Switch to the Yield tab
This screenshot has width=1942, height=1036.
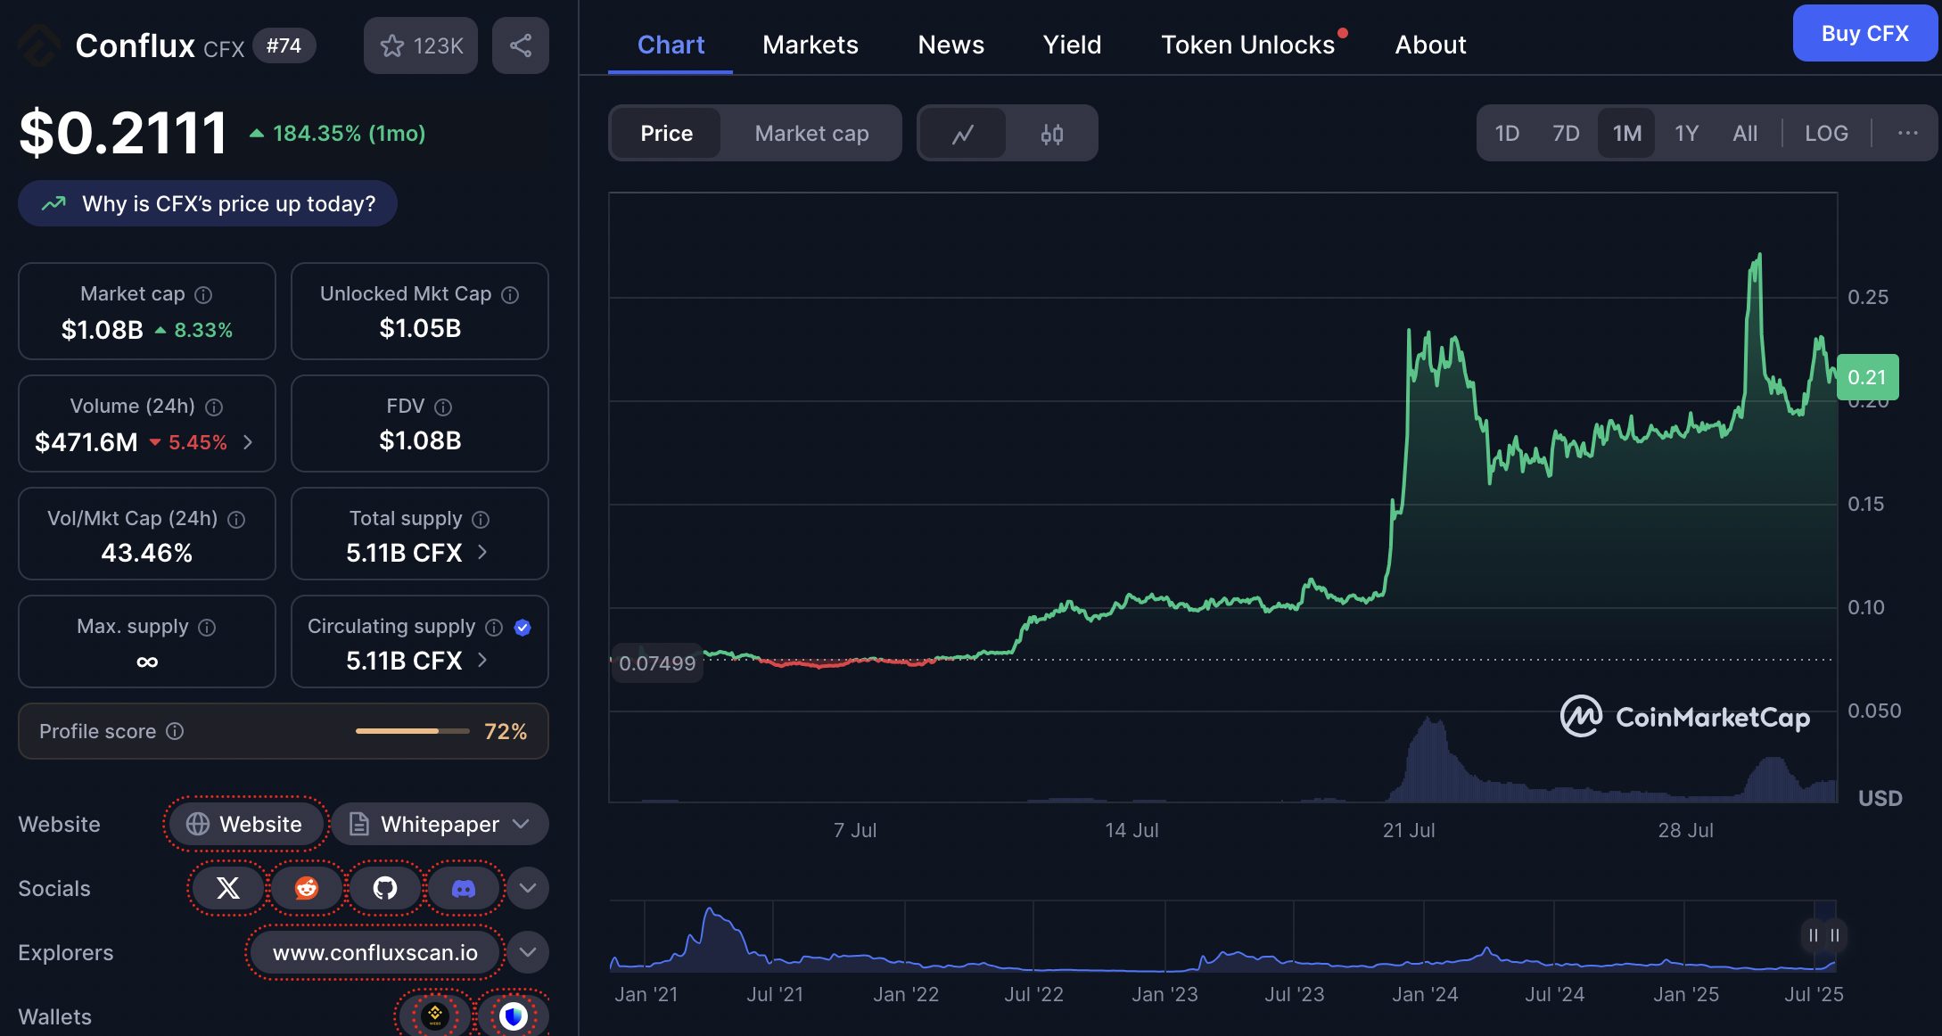click(x=1072, y=45)
